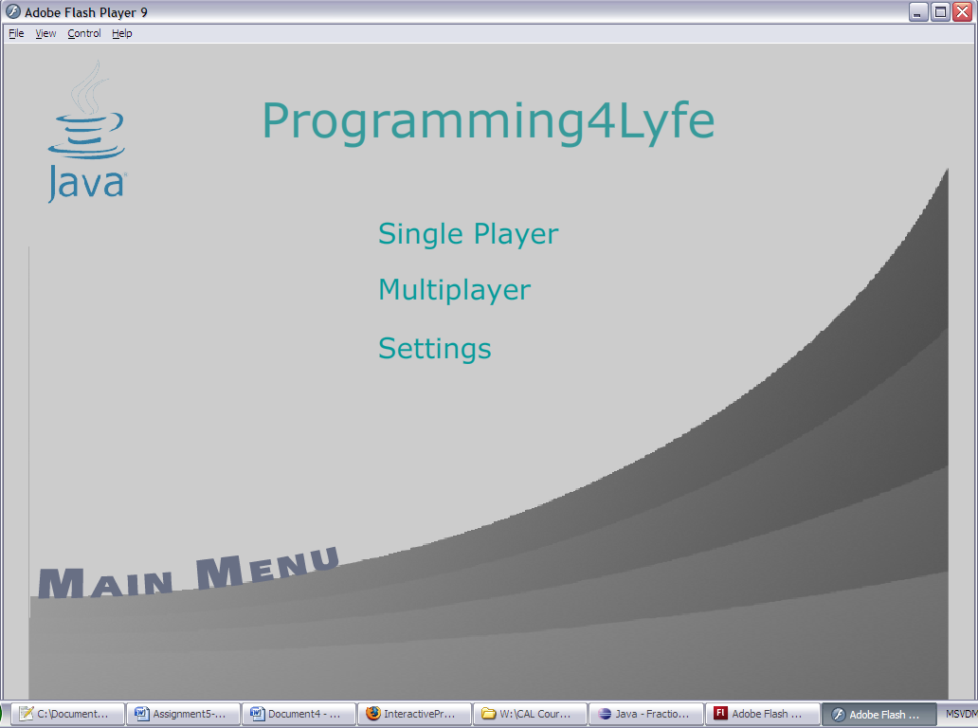Switch to C:\Document... taskbar item

coord(67,714)
